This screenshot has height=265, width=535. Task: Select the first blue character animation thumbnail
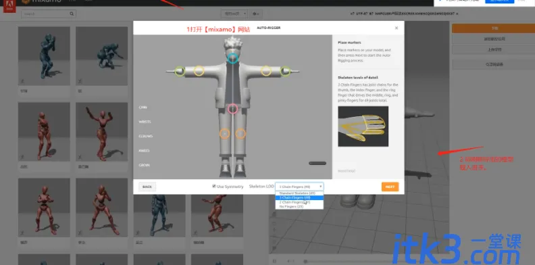click(x=44, y=56)
